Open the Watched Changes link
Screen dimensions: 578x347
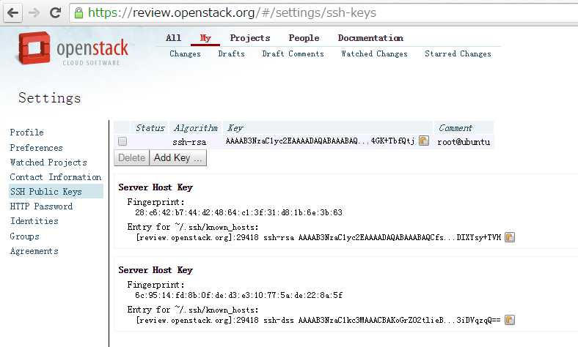pos(374,53)
